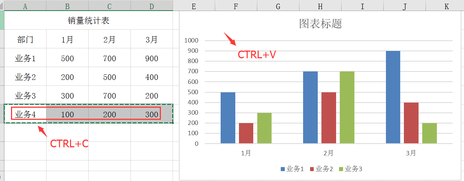464x181 pixels.
Task: Select the green 业务3 bar for 1月
Action: [264, 128]
